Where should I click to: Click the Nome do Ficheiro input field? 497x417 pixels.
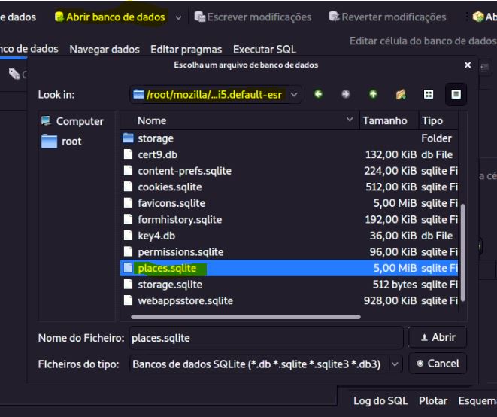(265, 338)
